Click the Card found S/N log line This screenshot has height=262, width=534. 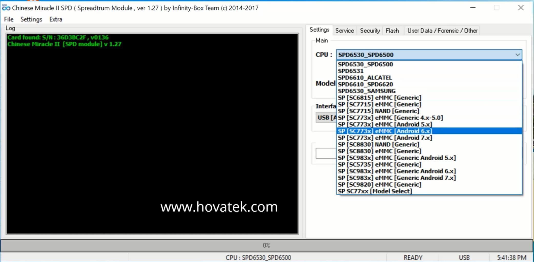pyautogui.click(x=58, y=37)
